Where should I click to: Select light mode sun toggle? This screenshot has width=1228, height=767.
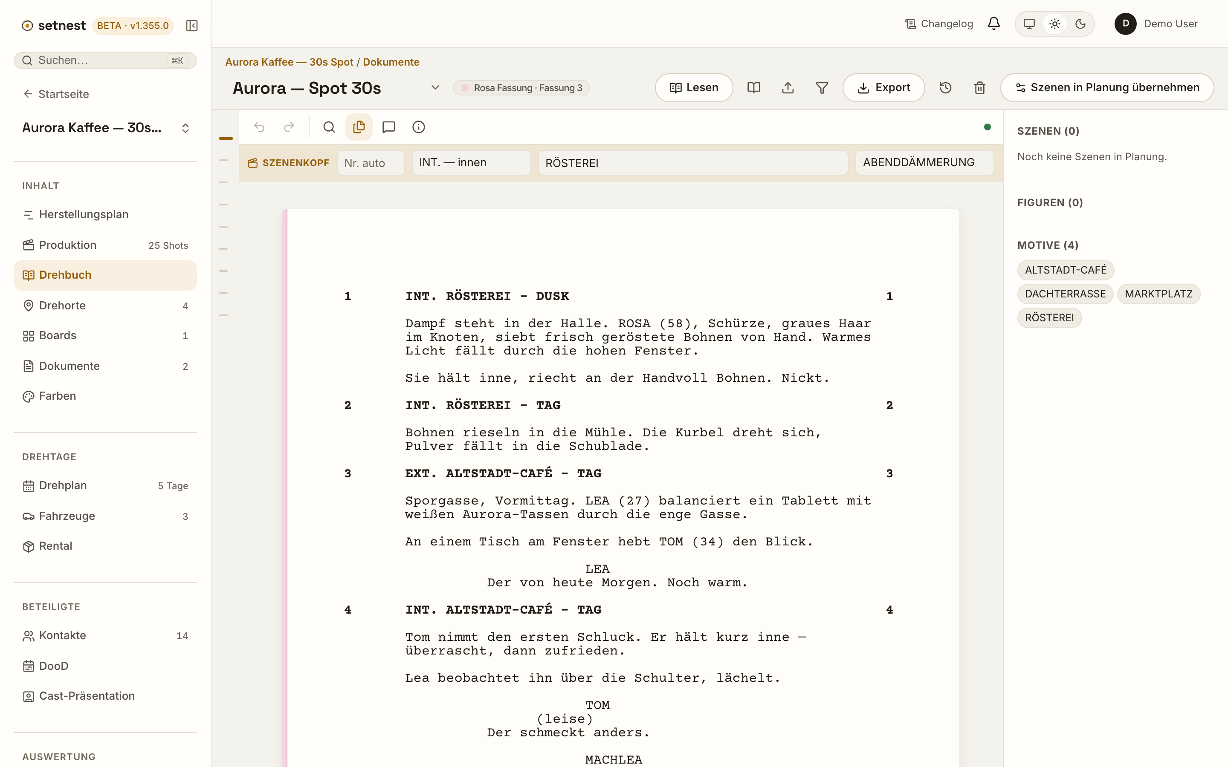[x=1055, y=24]
